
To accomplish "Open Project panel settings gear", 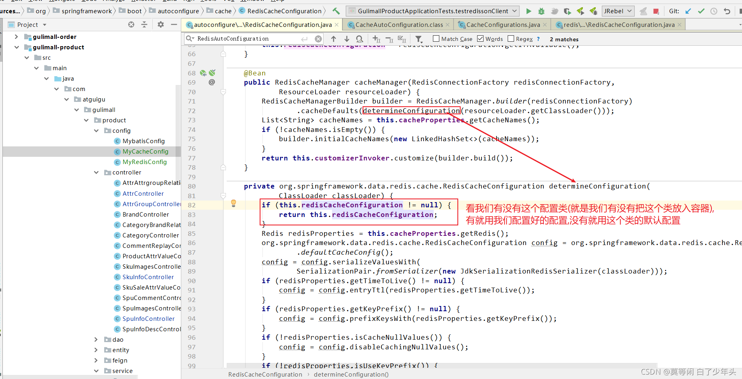I will [161, 24].
